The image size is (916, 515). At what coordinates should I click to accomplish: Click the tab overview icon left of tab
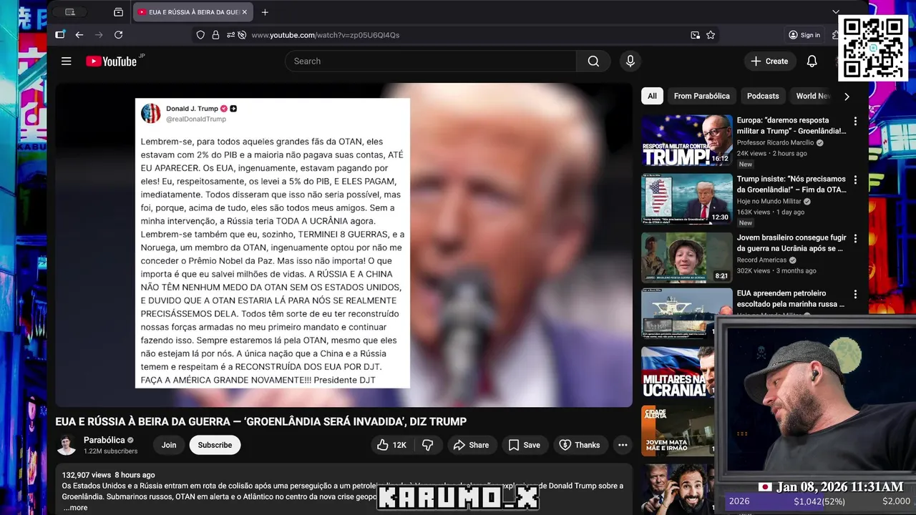tap(118, 12)
